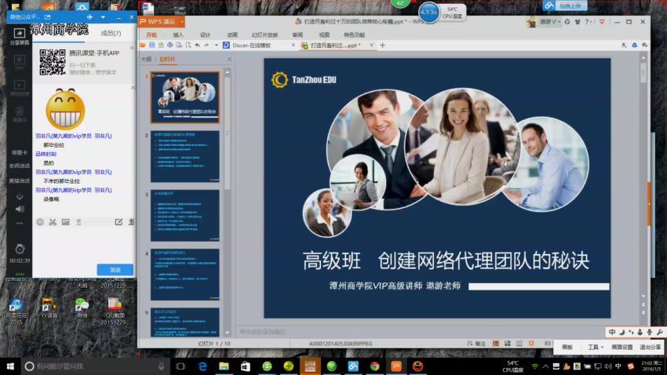Switch to slide sorter view icon
This screenshot has width=667, height=375.
508,344
